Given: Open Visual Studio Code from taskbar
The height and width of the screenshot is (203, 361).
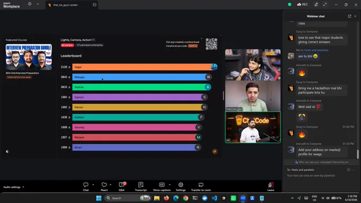Looking at the screenshot, I should point(214,198).
